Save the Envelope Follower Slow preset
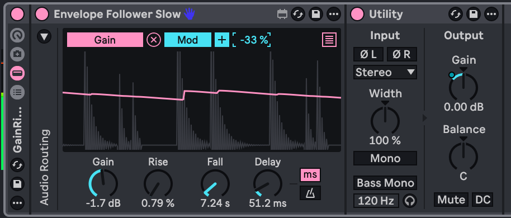The height and width of the screenshot is (218, 511). [x=315, y=15]
